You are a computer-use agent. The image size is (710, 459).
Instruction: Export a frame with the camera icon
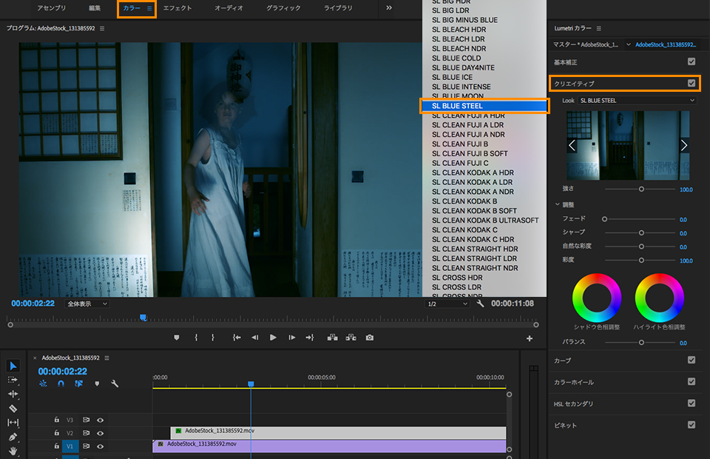pyautogui.click(x=370, y=338)
